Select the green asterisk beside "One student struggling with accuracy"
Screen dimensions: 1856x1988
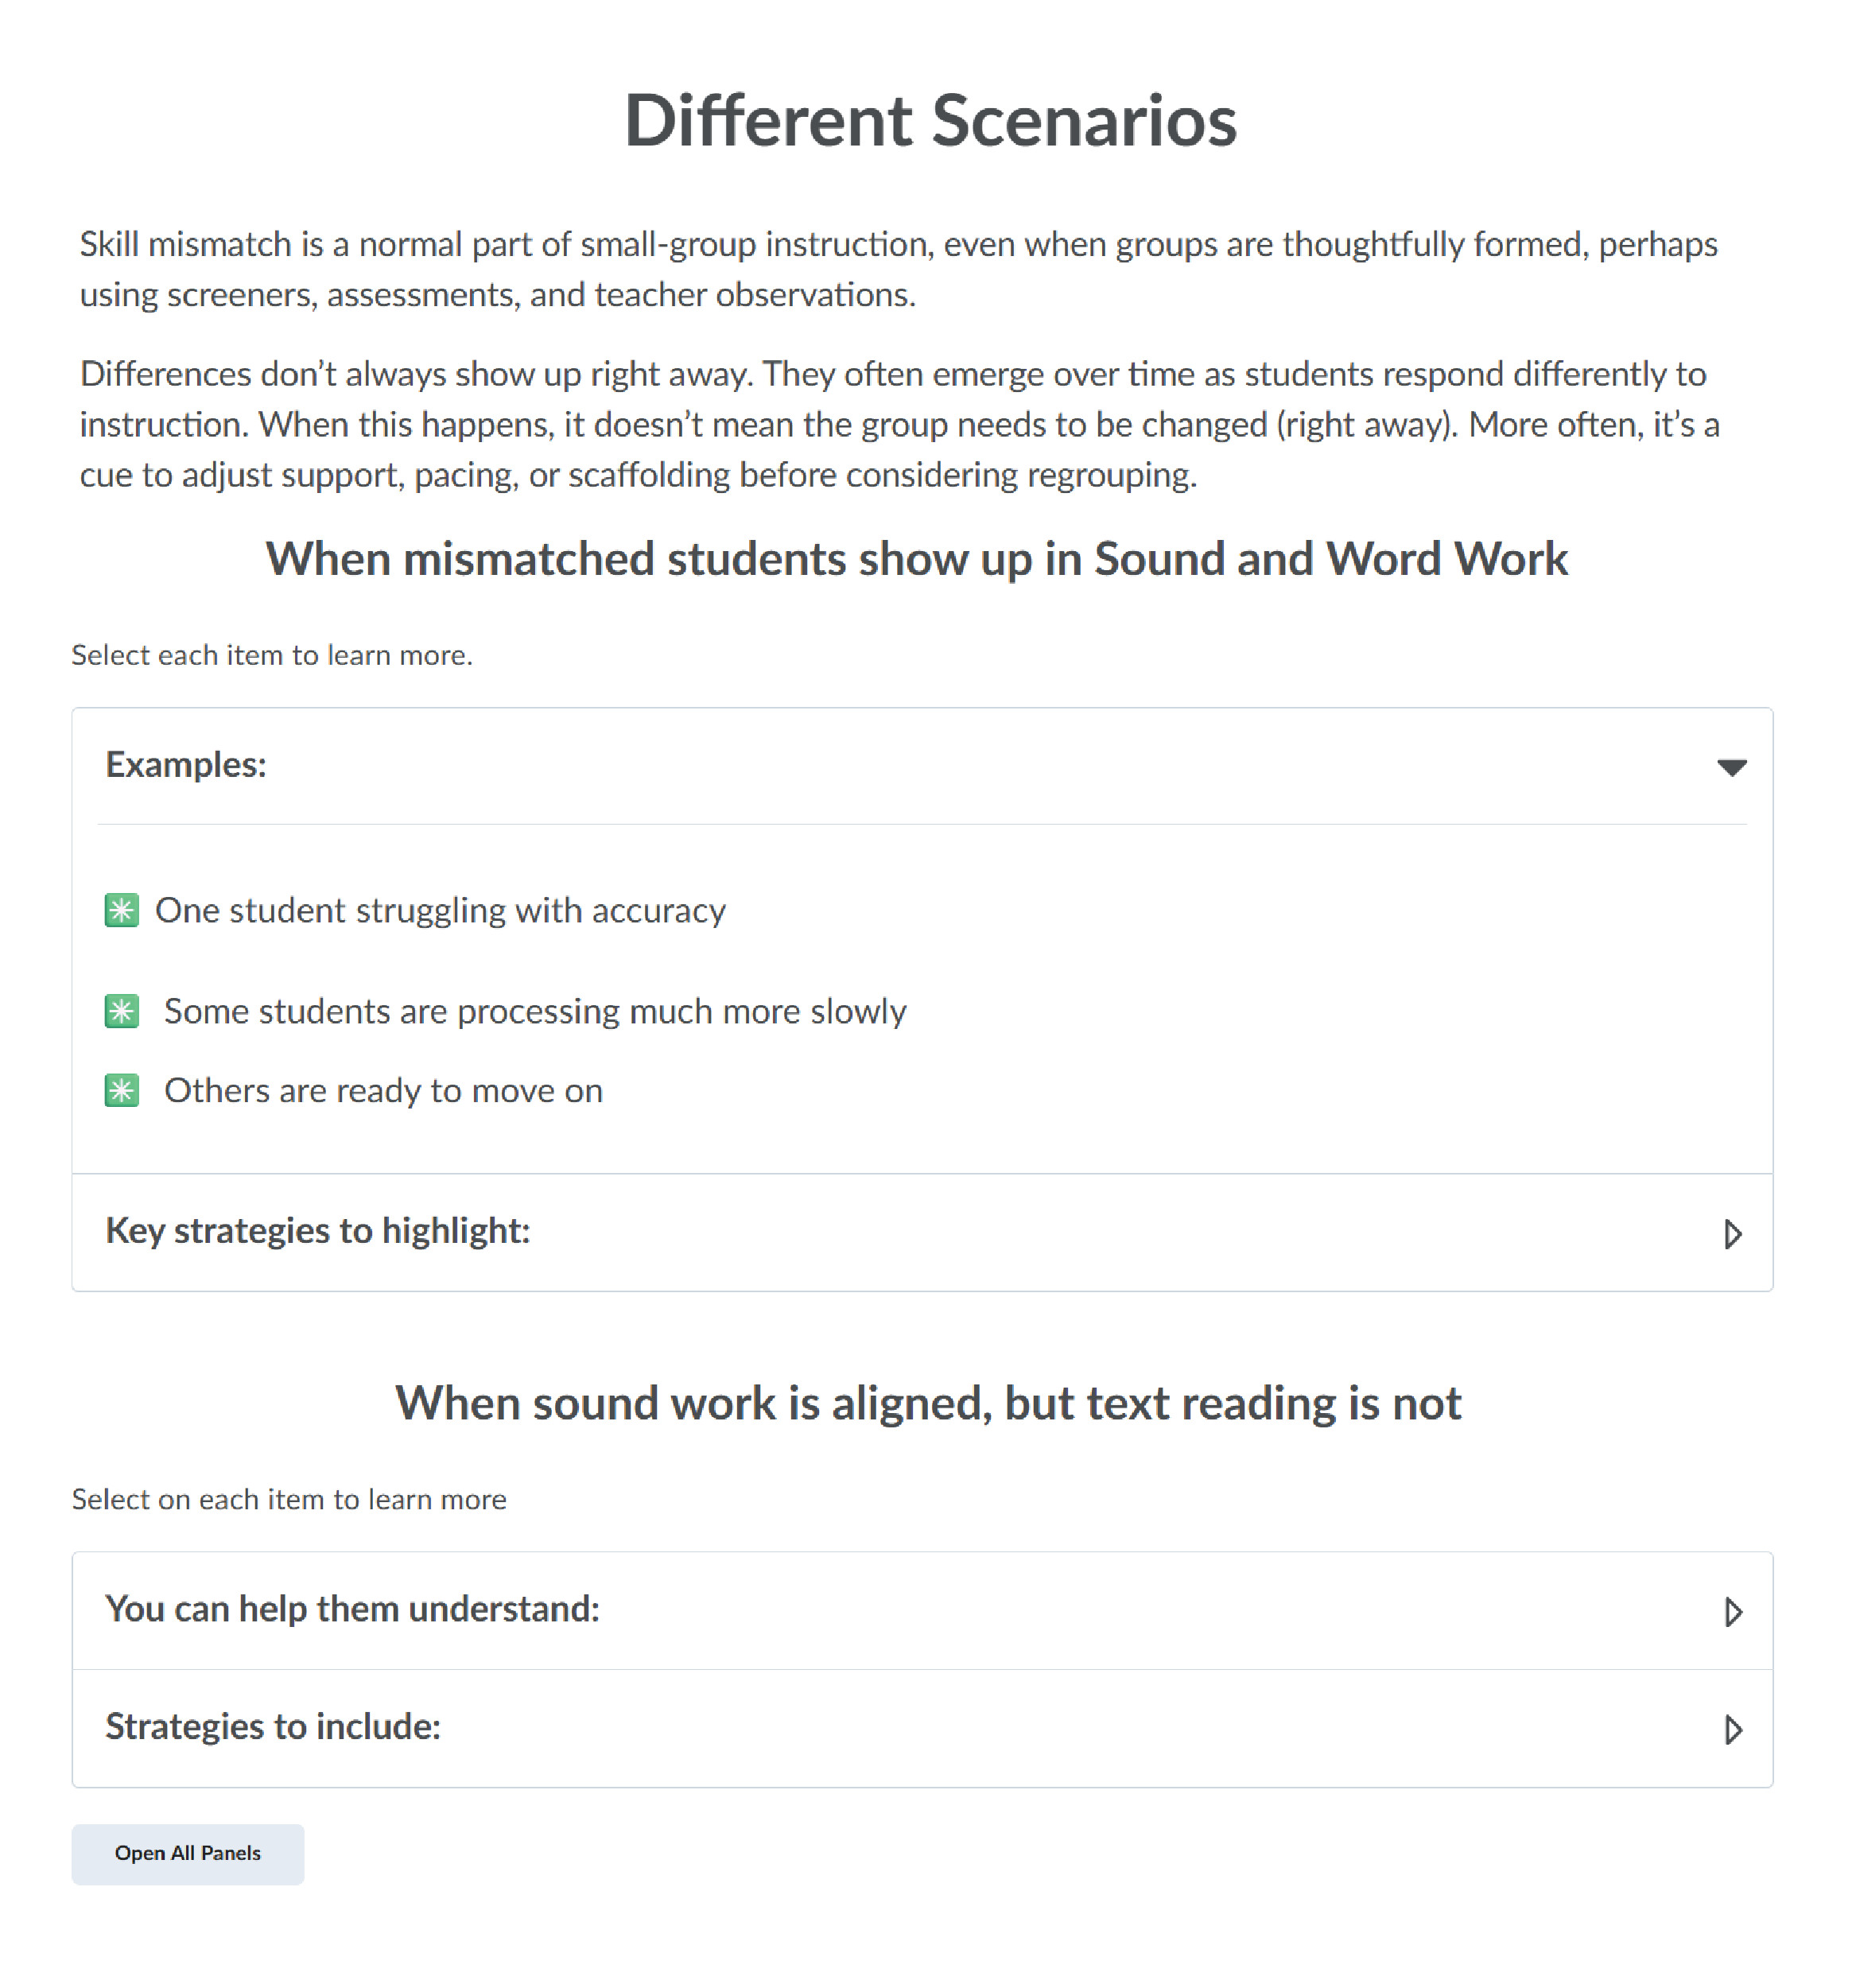tap(121, 911)
